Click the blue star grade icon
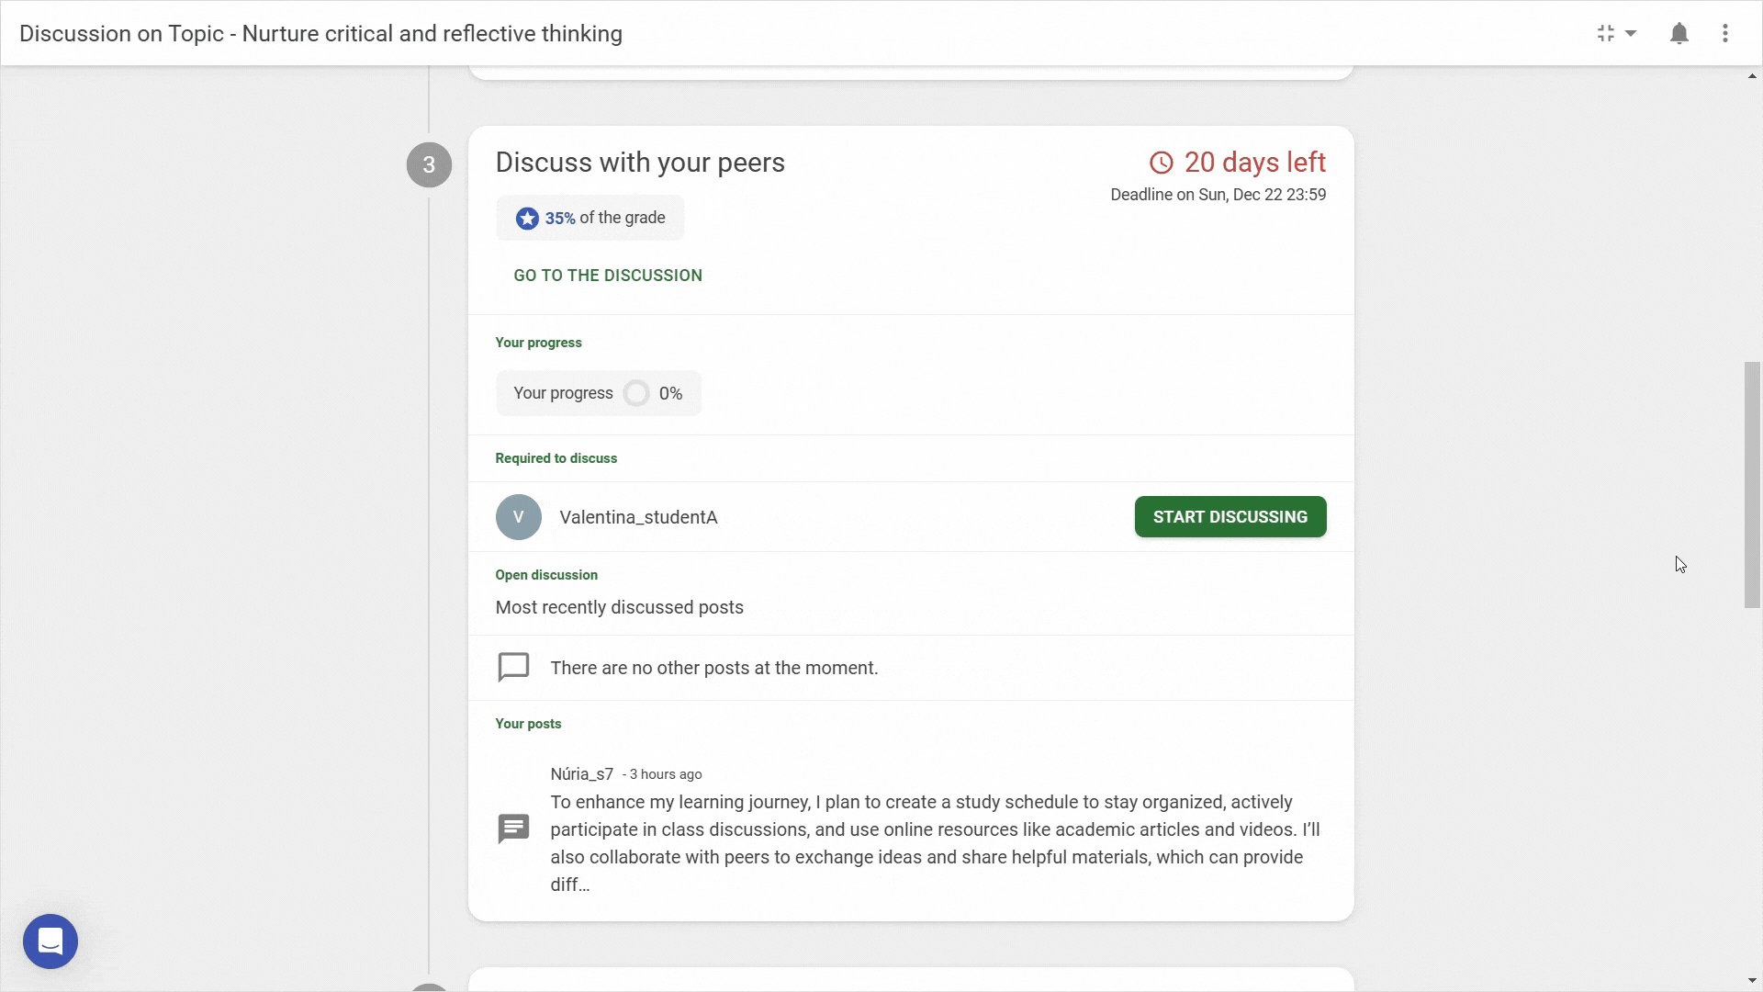The image size is (1763, 992). coord(527,219)
